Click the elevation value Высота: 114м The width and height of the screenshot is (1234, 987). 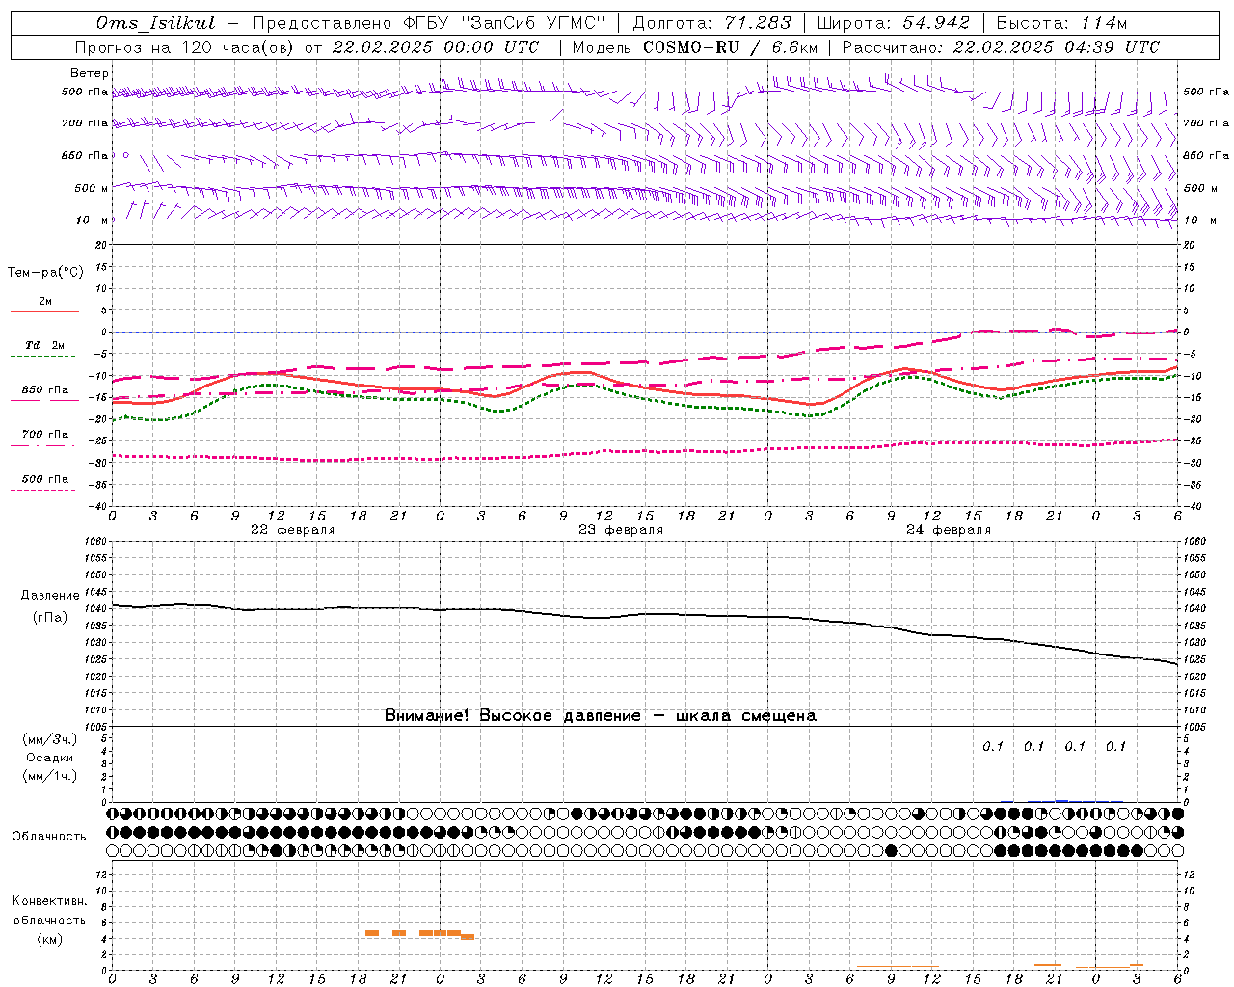tap(1061, 23)
